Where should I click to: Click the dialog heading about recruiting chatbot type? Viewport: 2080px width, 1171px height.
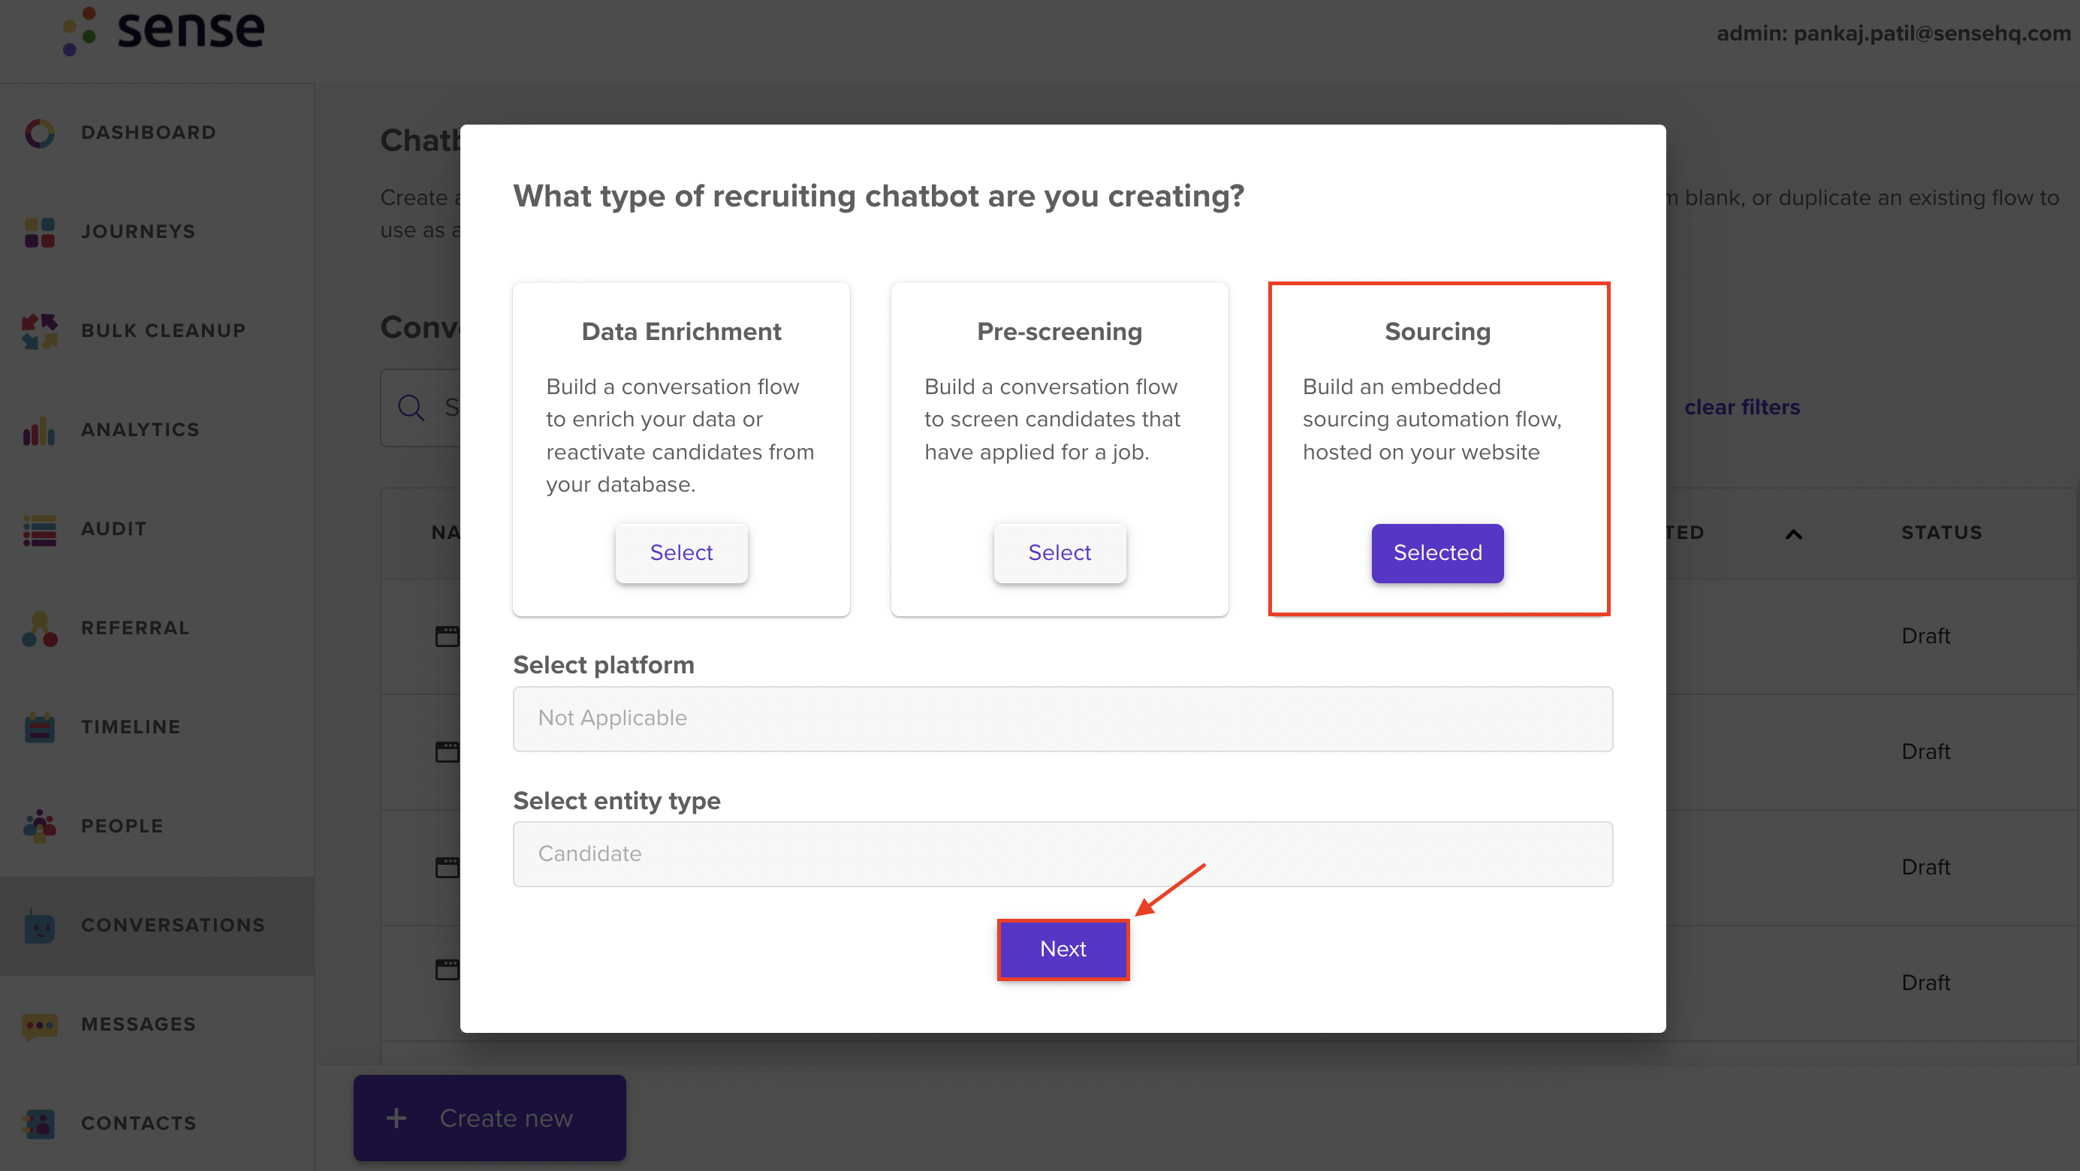879,196
